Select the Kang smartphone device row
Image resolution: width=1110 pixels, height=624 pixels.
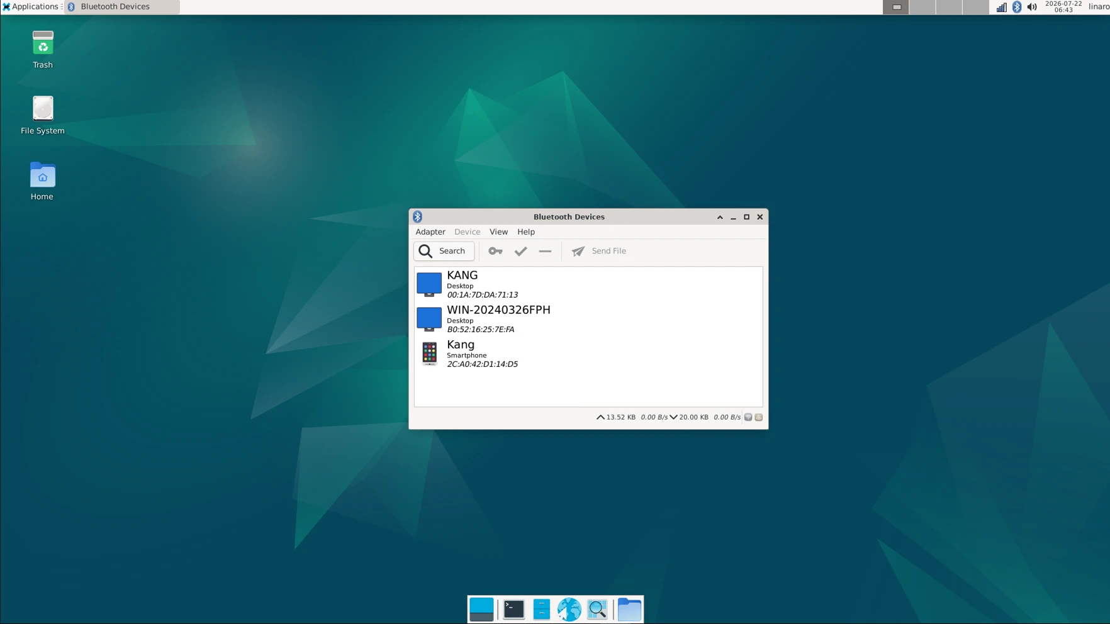588,354
